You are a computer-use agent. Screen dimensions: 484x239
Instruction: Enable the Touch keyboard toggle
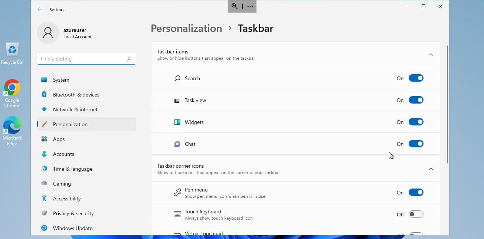click(416, 214)
